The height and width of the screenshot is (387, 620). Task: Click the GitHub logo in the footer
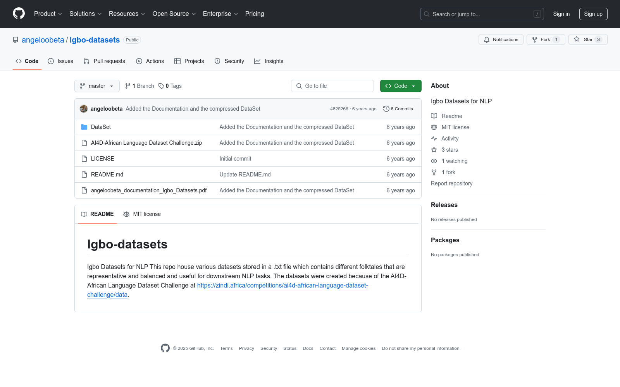point(165,348)
